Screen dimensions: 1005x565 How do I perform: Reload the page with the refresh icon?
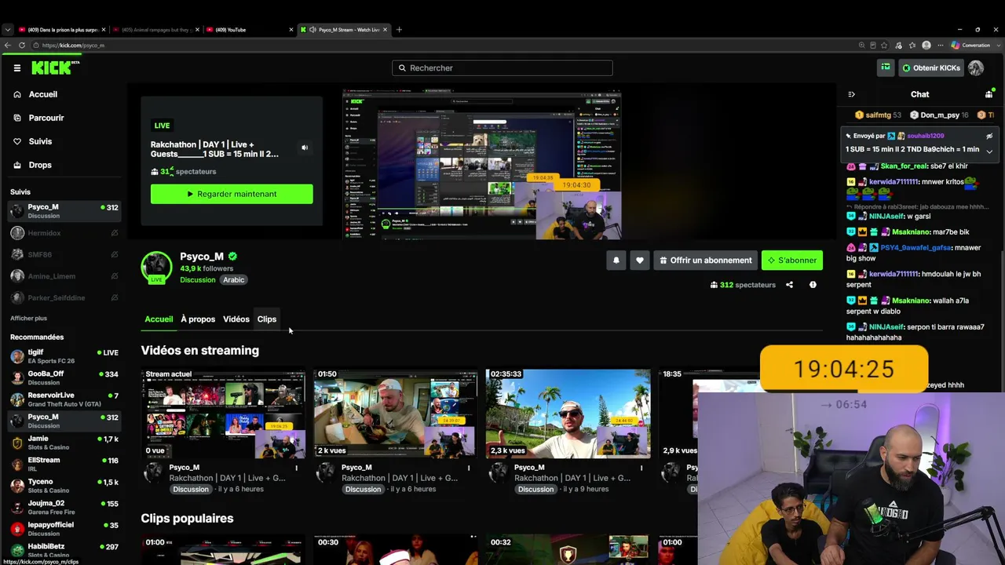(22, 46)
